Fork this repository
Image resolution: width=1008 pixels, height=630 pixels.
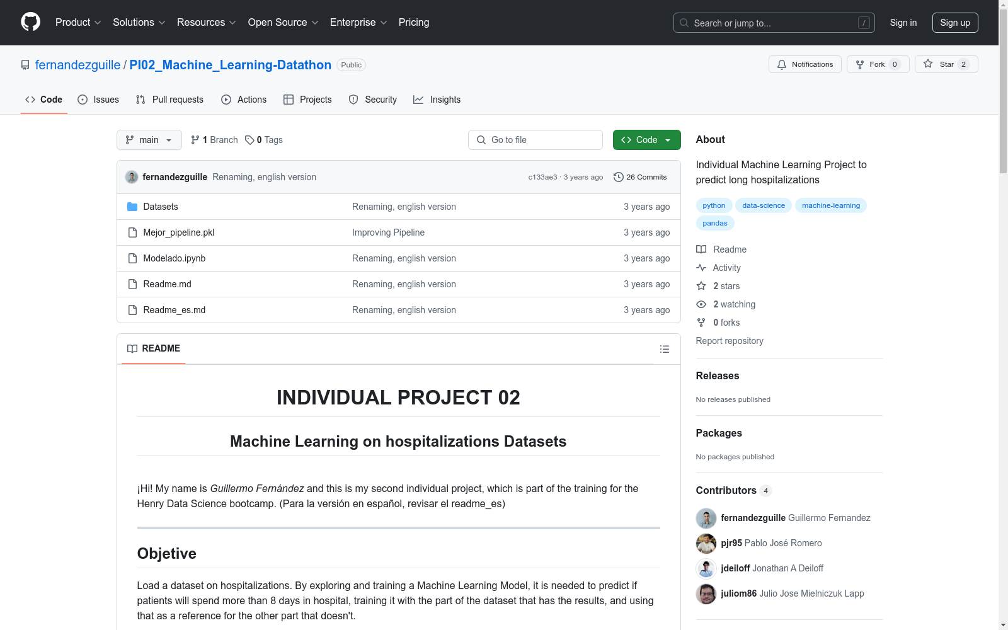tap(878, 64)
